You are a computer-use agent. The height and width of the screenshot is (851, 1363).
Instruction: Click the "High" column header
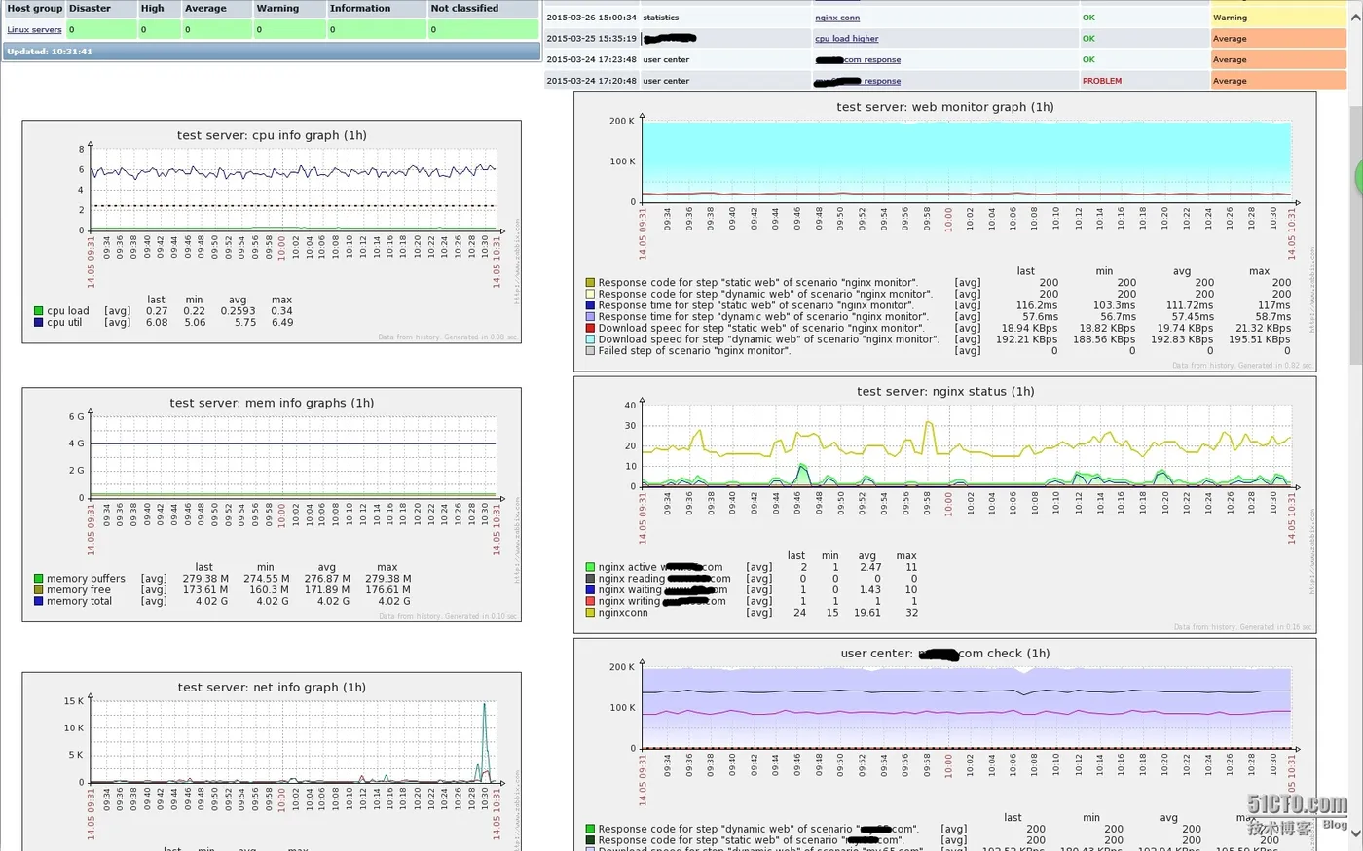(159, 8)
